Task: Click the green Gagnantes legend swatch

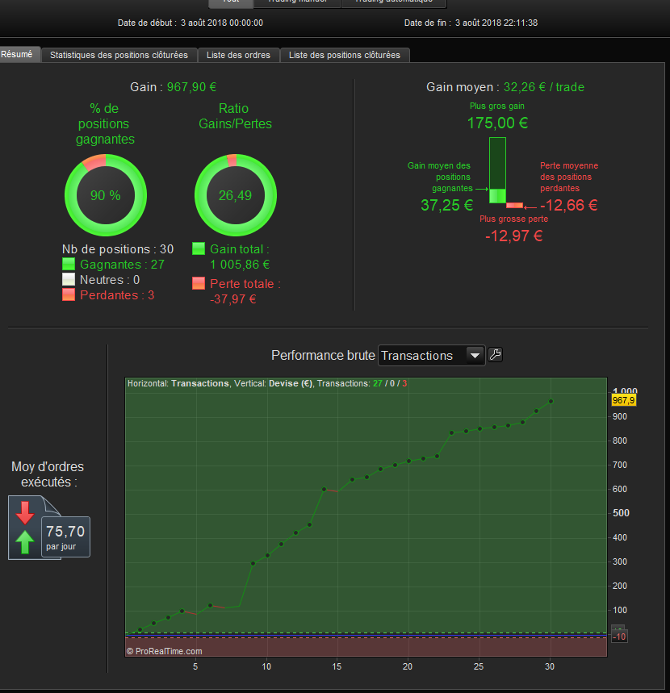Action: click(69, 265)
